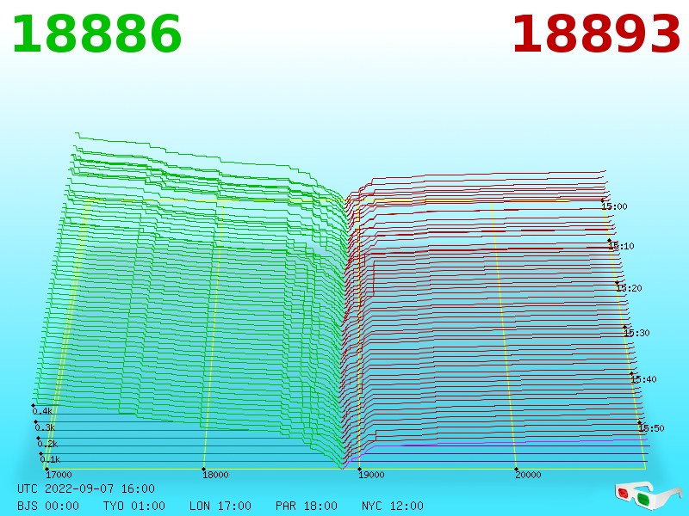
Task: Click the TYO 01:00 Tokyo time
Action: pyautogui.click(x=134, y=506)
